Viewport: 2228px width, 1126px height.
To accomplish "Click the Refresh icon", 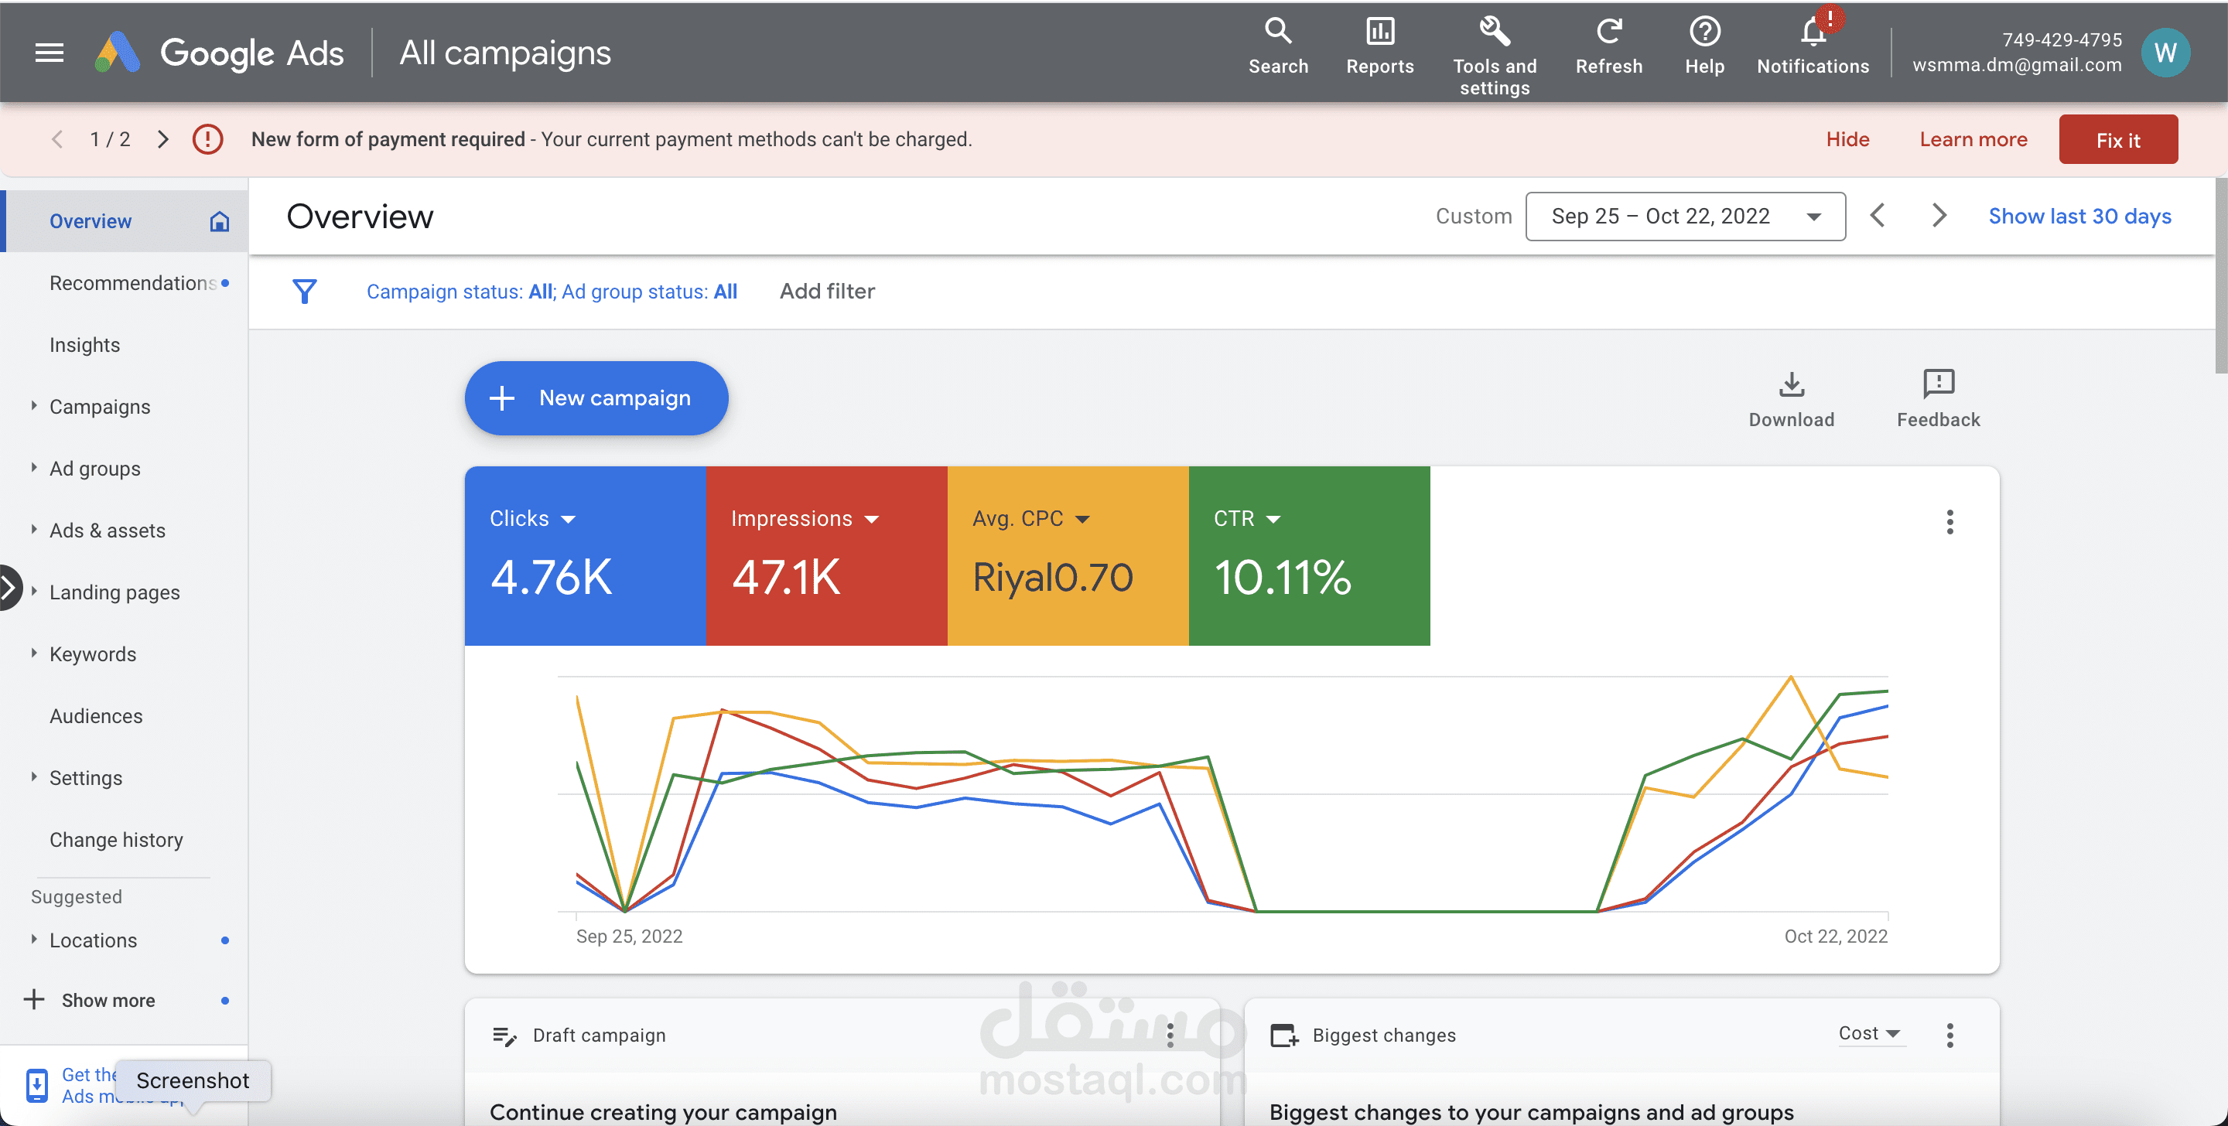I will [x=1608, y=32].
